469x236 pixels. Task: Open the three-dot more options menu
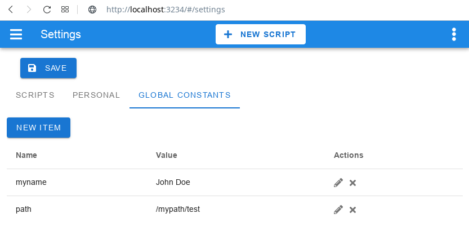click(x=454, y=34)
